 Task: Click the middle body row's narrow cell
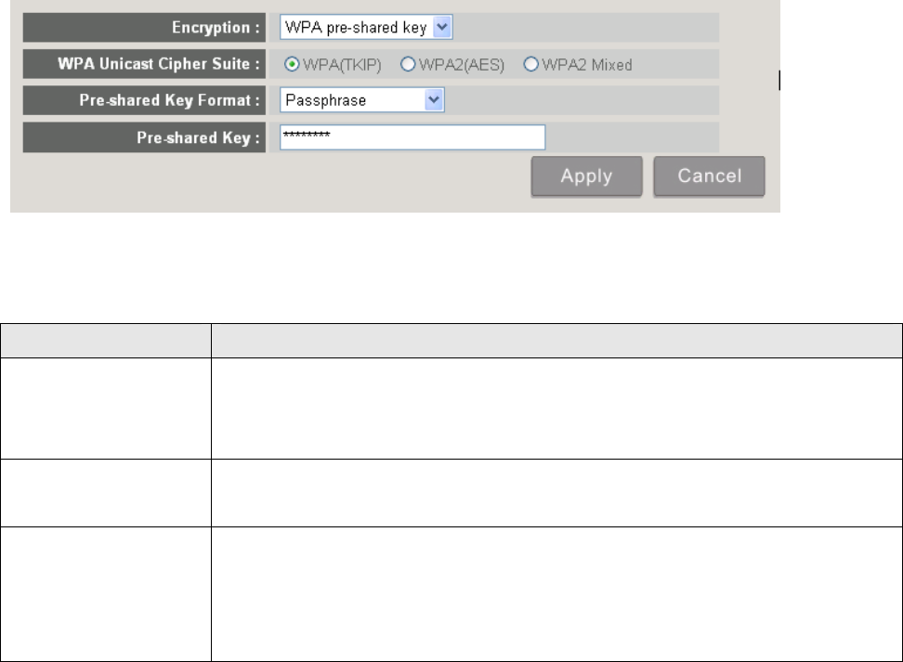(105, 493)
